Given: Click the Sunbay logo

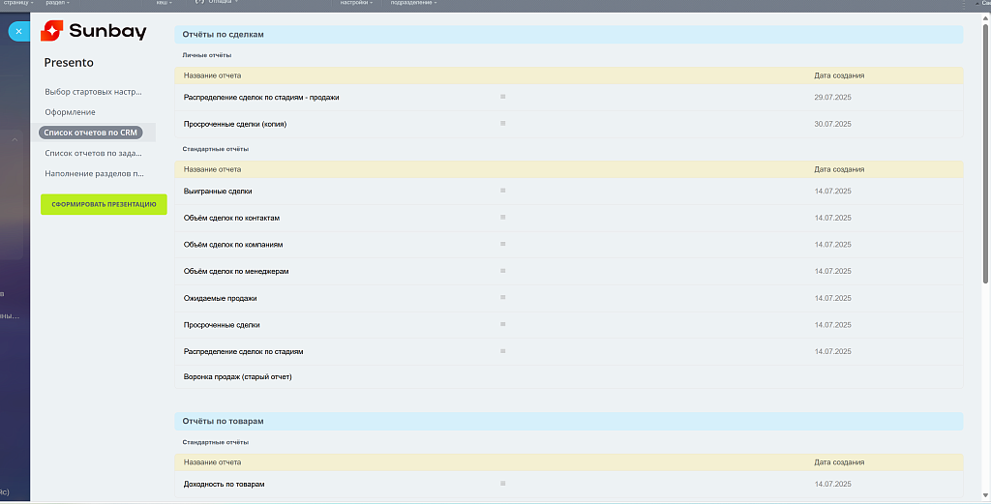Looking at the screenshot, I should (94, 32).
